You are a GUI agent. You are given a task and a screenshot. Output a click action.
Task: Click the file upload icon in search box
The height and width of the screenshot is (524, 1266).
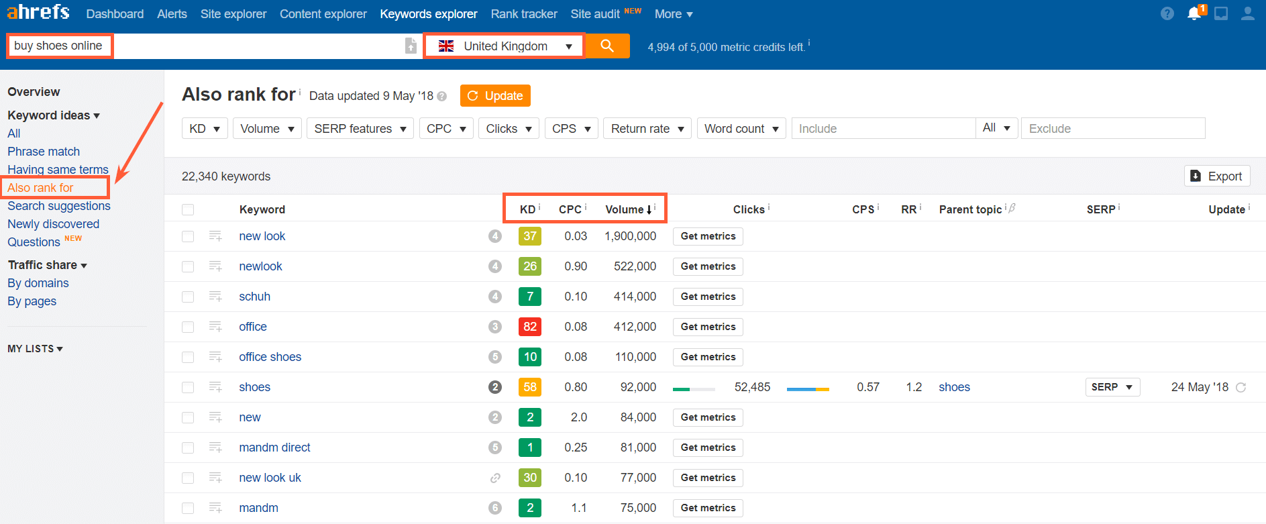click(411, 46)
